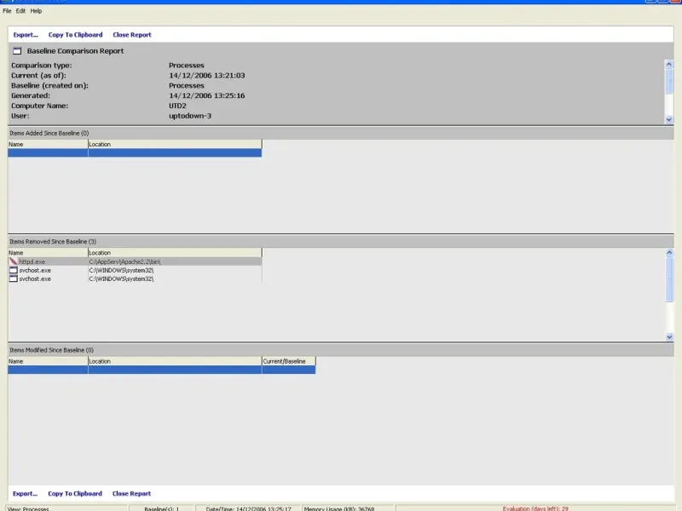Select the first svchost.exe entry
The image size is (682, 511).
click(35, 270)
